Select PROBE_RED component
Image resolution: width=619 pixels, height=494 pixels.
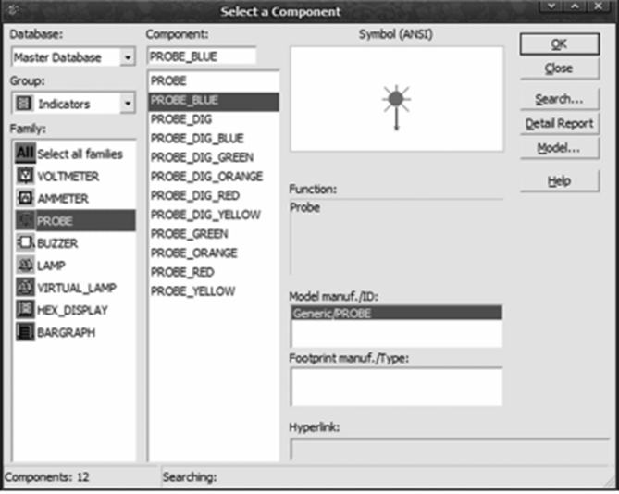click(214, 272)
